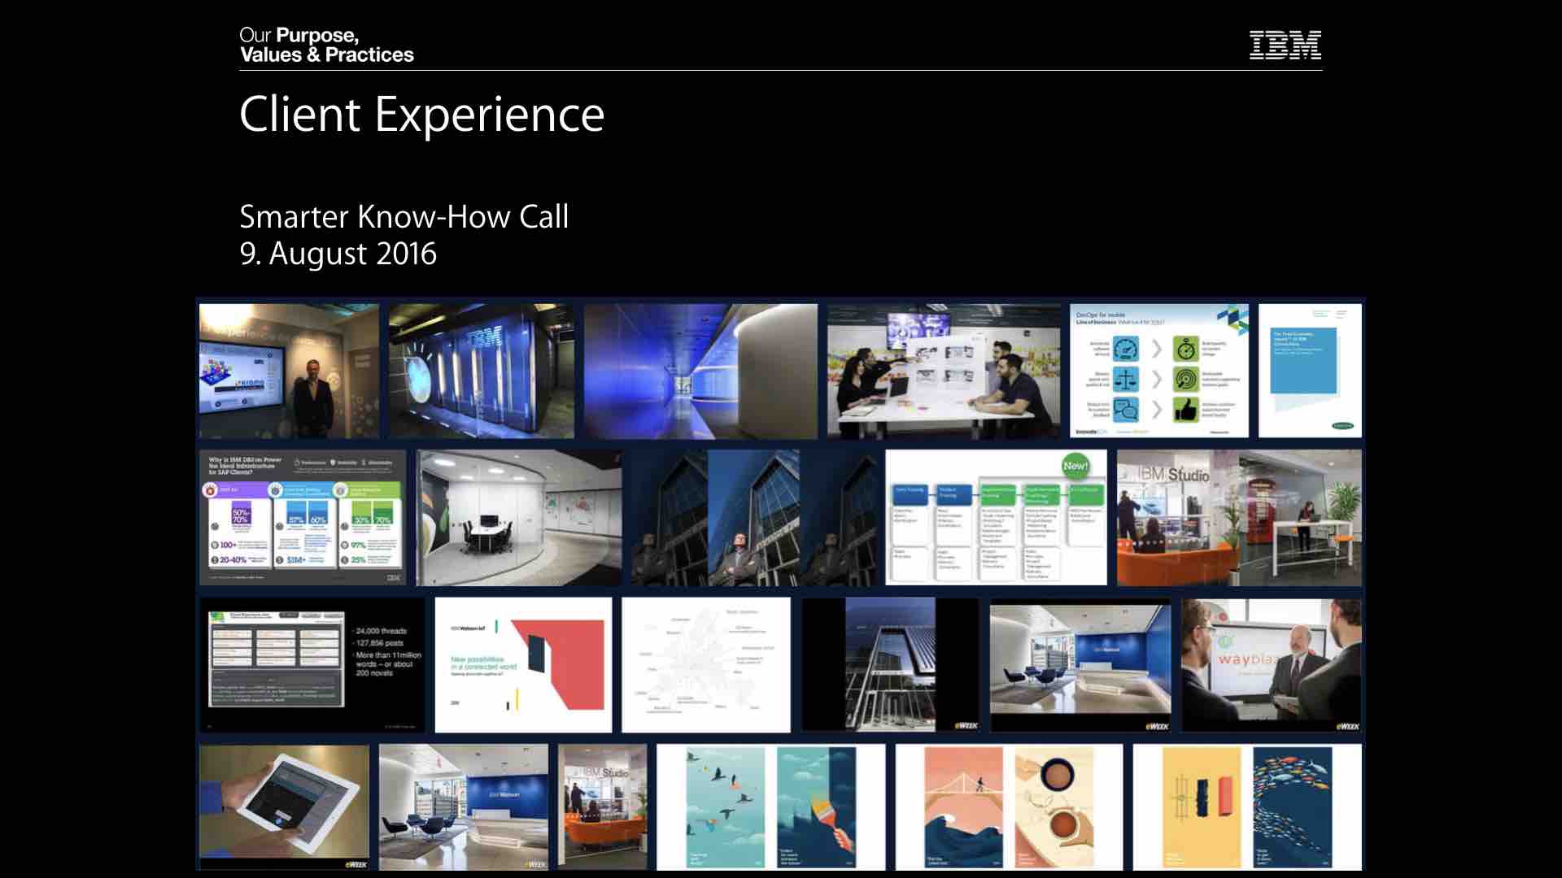Viewport: 1562px width, 878px height.
Task: Select the fish school illustration poster
Action: coord(1292,806)
